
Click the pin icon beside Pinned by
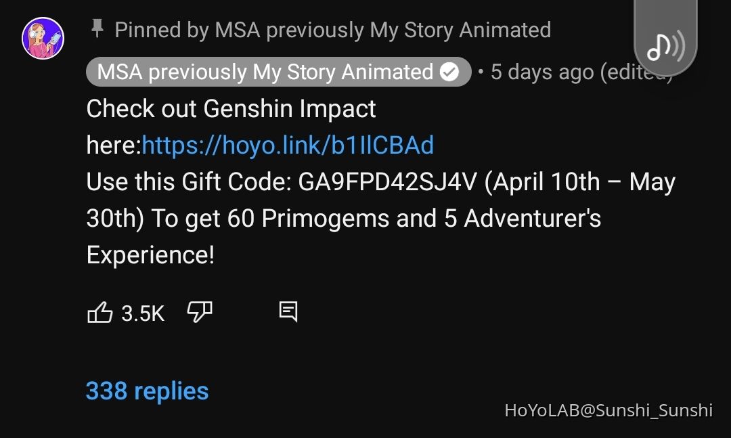(97, 29)
